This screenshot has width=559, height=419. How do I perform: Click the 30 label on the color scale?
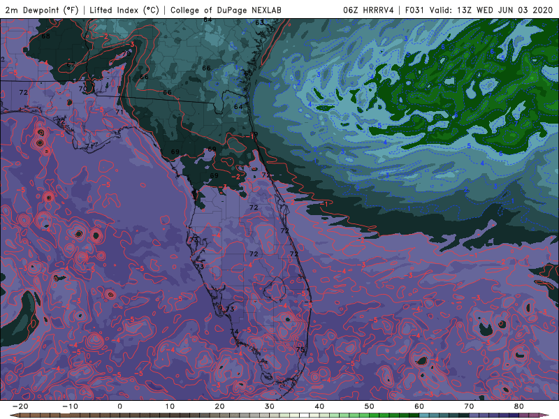pyautogui.click(x=270, y=406)
